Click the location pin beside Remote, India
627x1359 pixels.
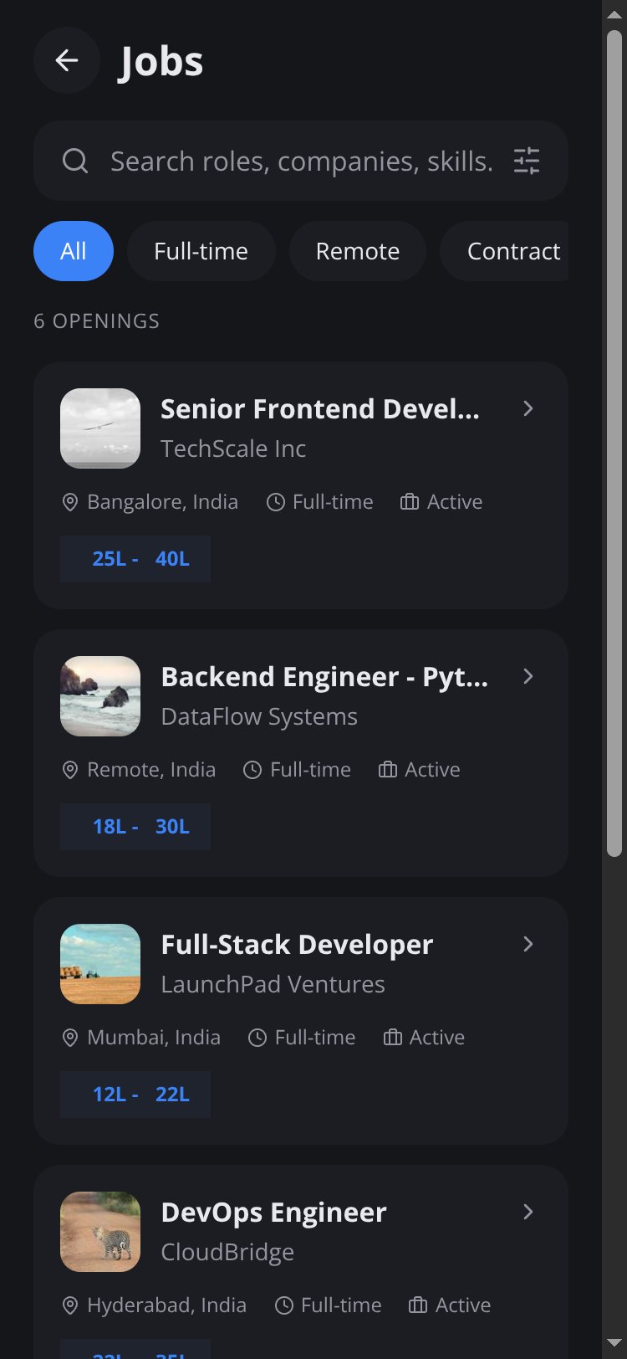70,770
